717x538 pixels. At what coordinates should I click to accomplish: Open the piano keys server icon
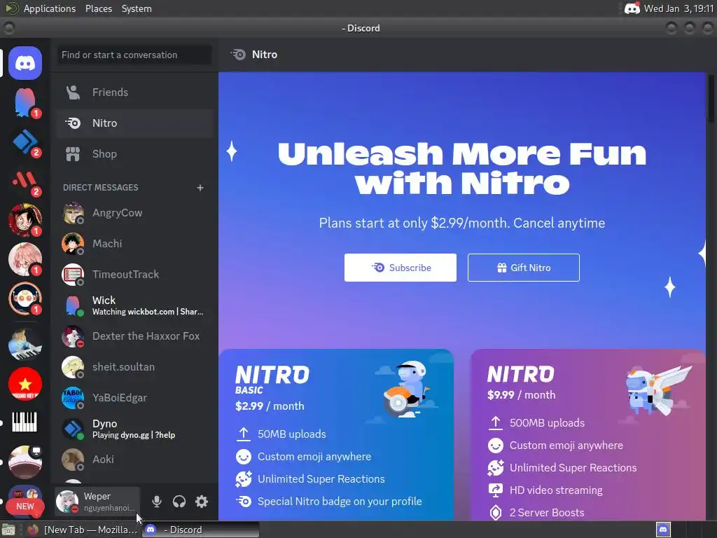[25, 422]
